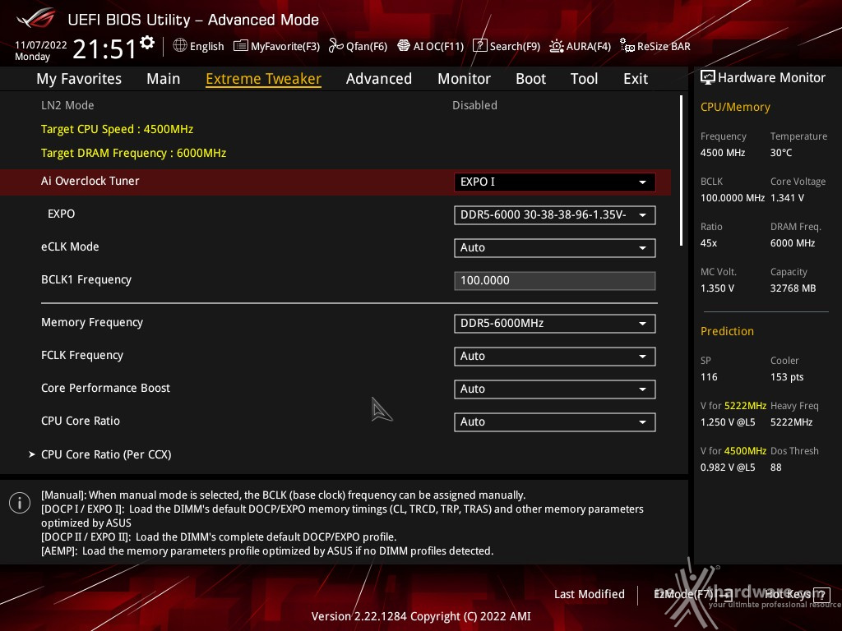Click the Qfan fan icon
This screenshot has width=842, height=631.
(335, 46)
